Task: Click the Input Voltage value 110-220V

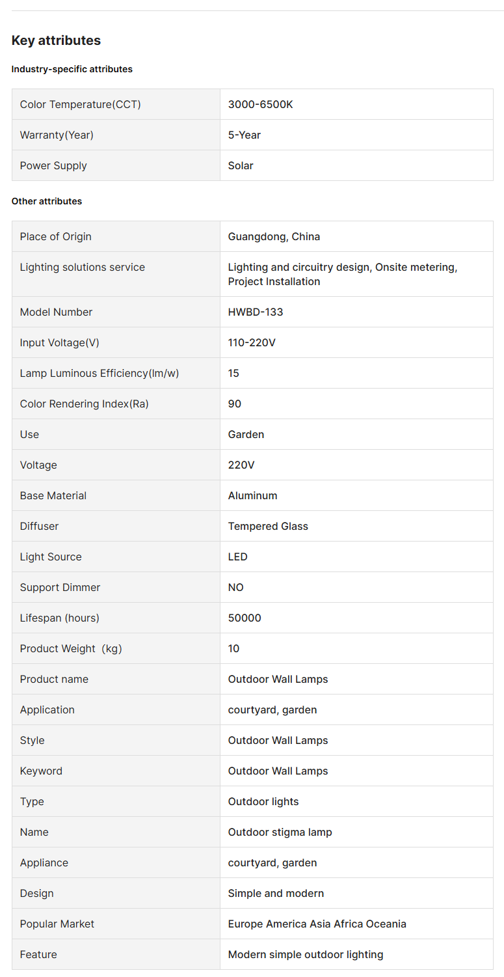Action: coord(252,342)
